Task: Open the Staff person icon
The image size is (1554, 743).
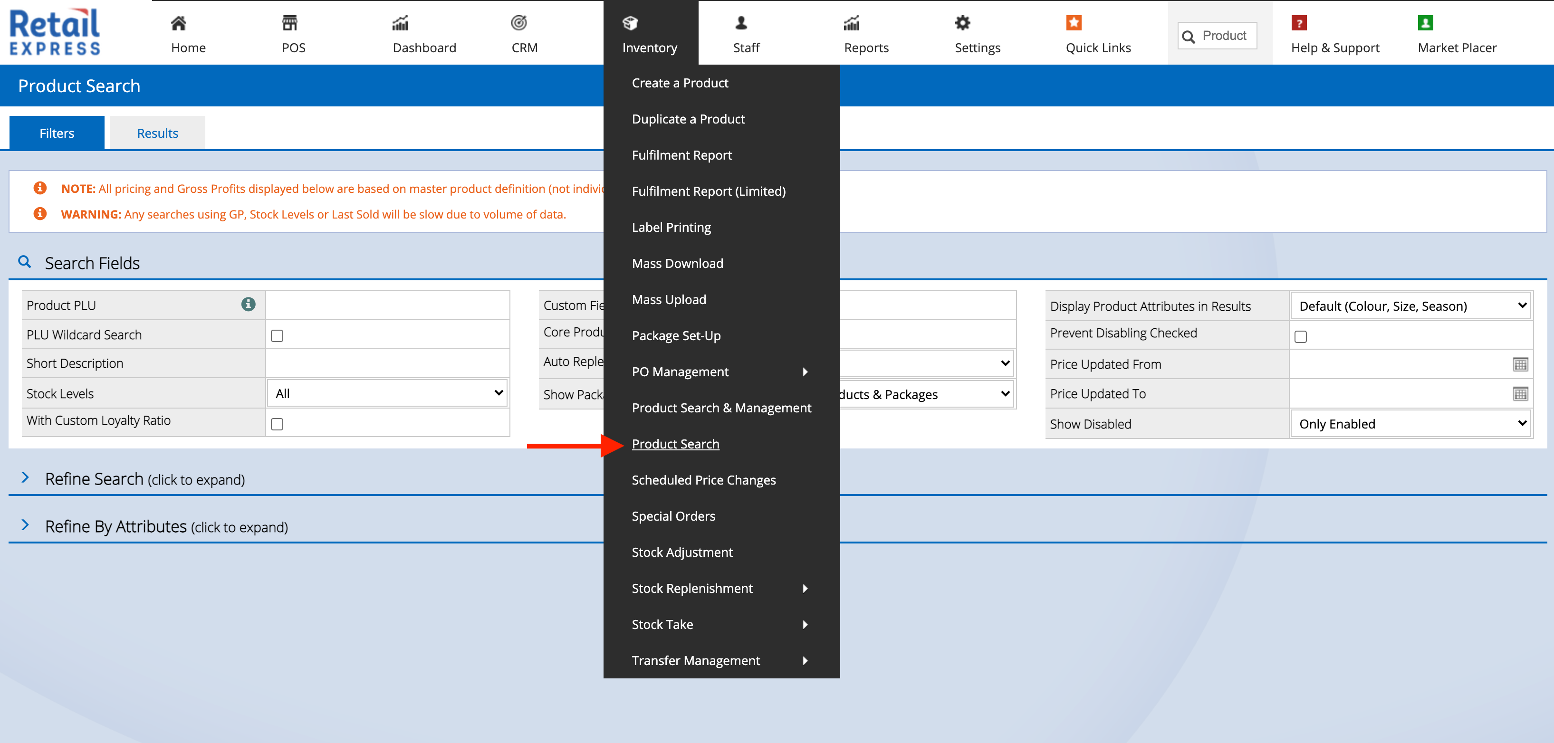Action: click(x=741, y=23)
